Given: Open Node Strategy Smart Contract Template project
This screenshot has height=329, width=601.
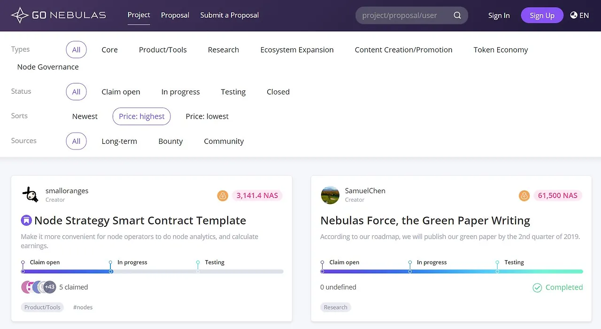Looking at the screenshot, I should tap(140, 220).
